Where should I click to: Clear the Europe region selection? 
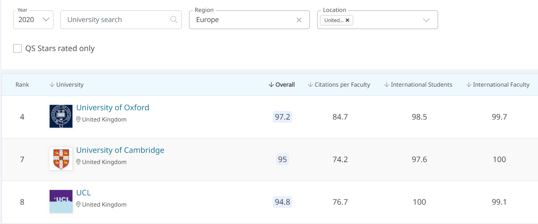(299, 20)
